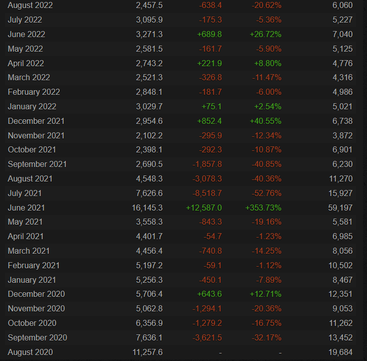This screenshot has width=367, height=361.
Task: Click the average value 2,457.5
Action: [149, 5]
